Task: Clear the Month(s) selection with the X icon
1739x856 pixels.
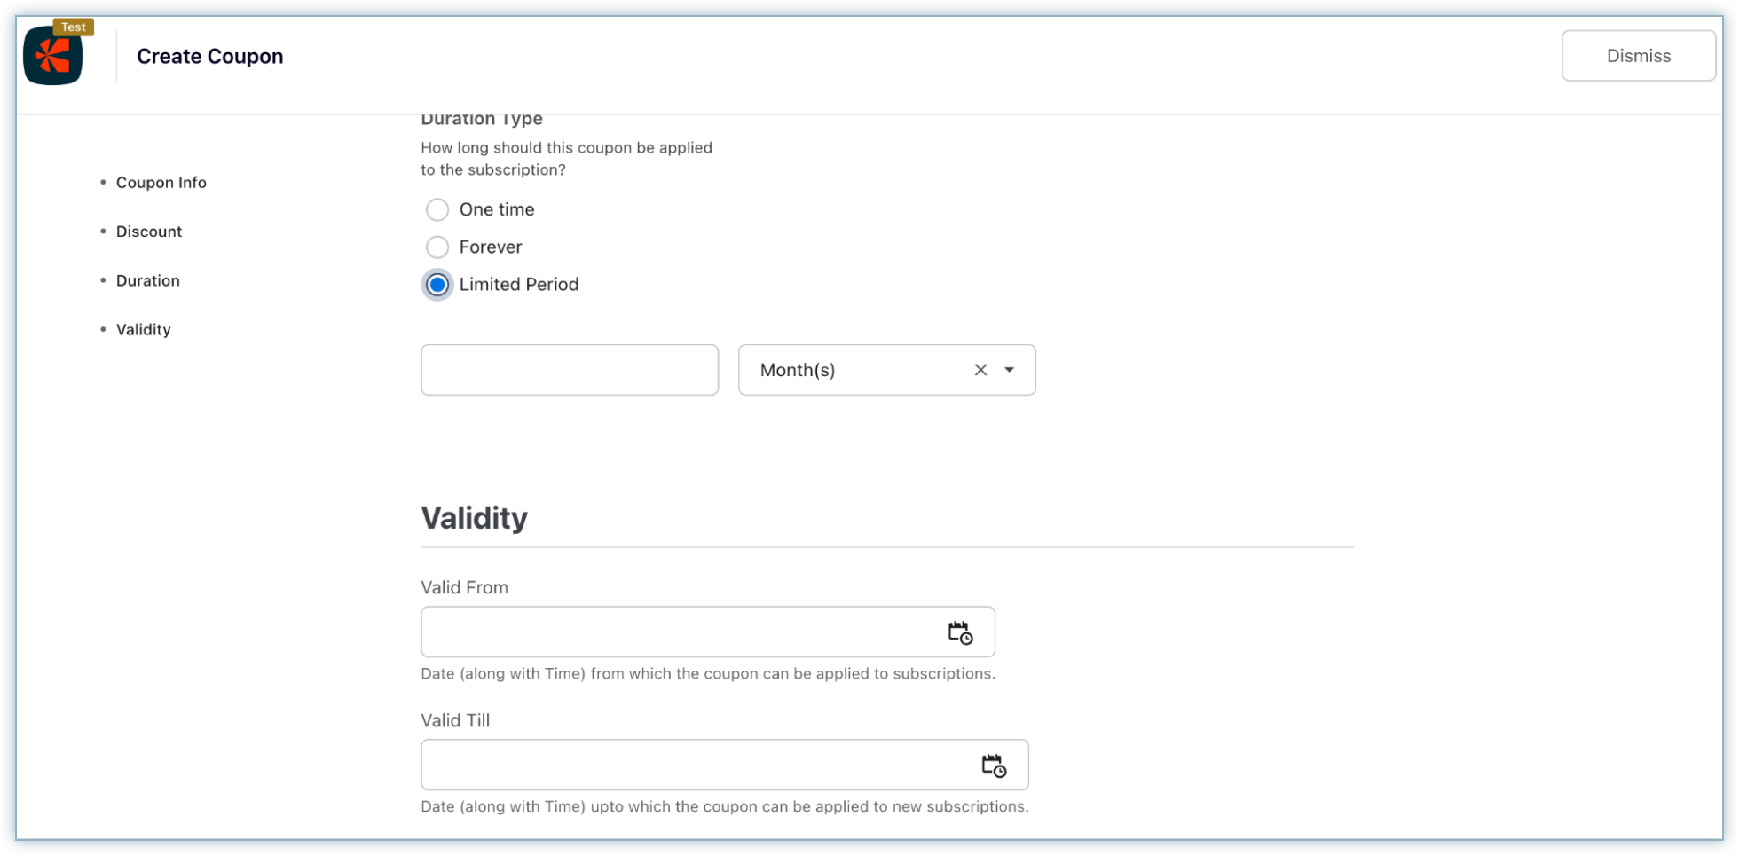Action: [980, 370]
